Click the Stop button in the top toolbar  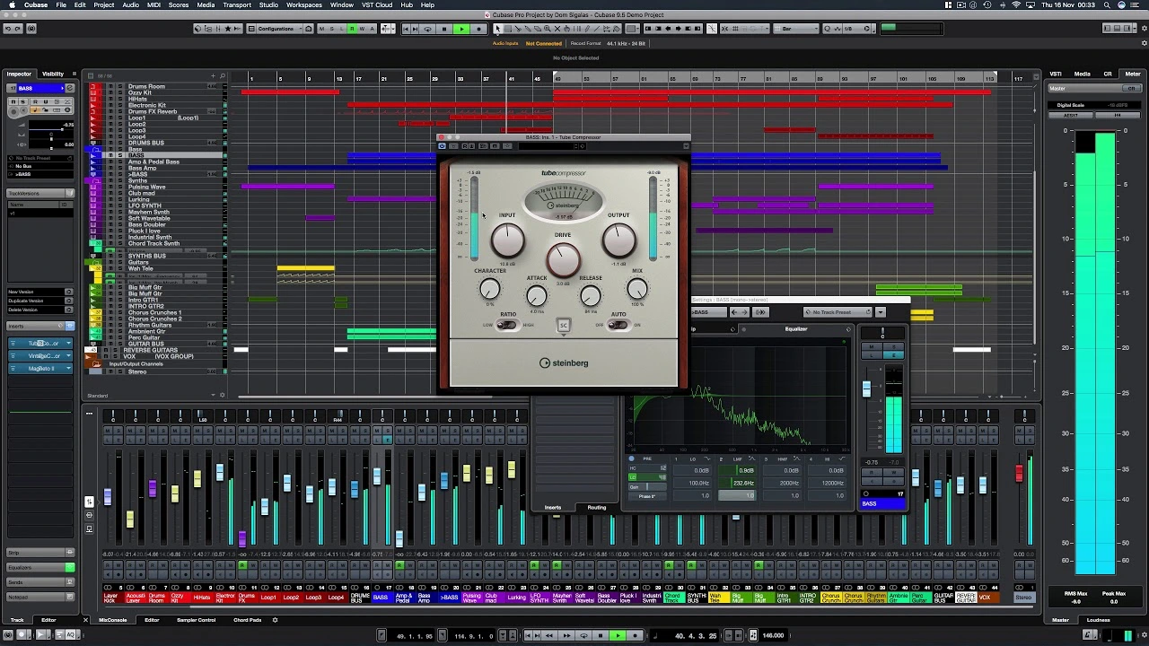tap(444, 29)
